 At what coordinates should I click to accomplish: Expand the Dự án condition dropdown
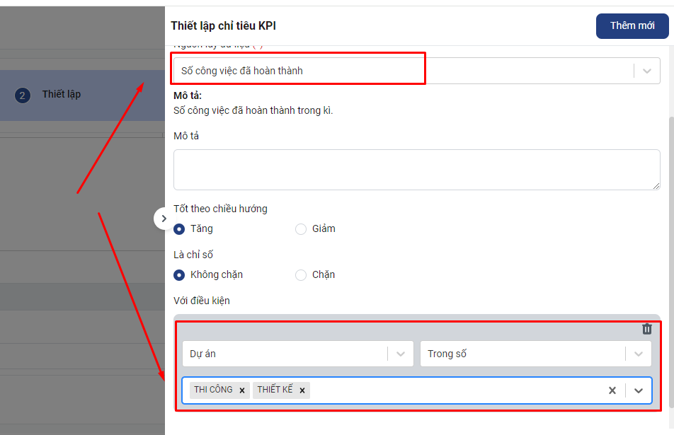(401, 354)
